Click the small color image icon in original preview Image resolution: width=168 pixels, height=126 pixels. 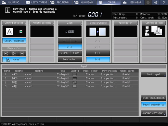[x=21, y=31]
